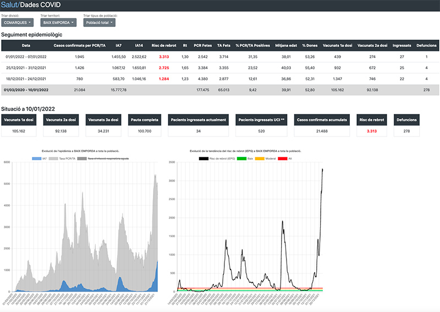This screenshot has height=312, width=440.
Task: Click the red 3.313 value in the table
Action: pyautogui.click(x=164, y=57)
